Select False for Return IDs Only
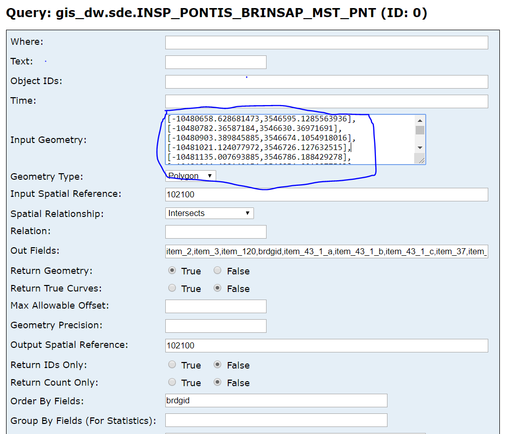Screen dimensions: 517x434 point(217,365)
